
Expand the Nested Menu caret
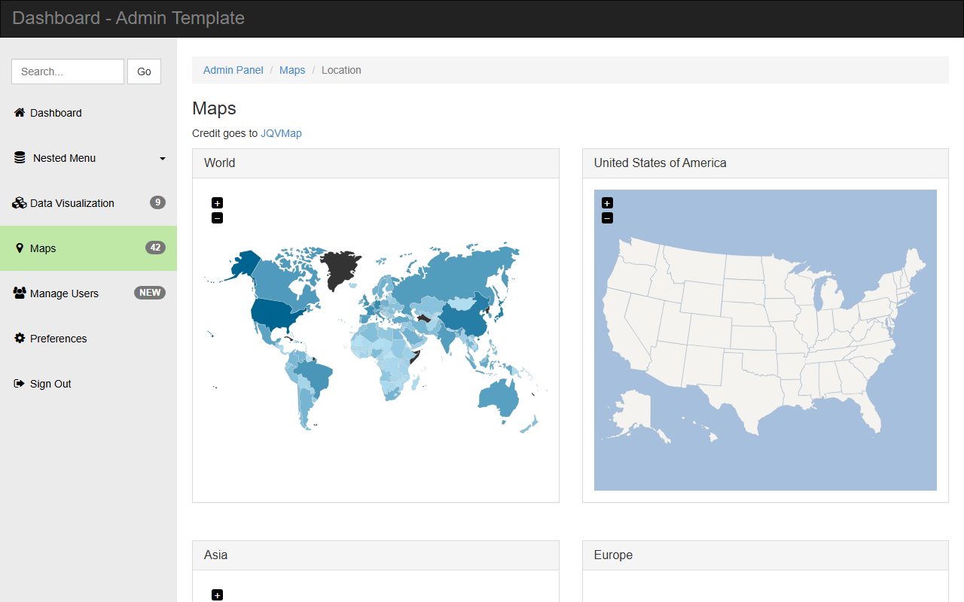(163, 159)
